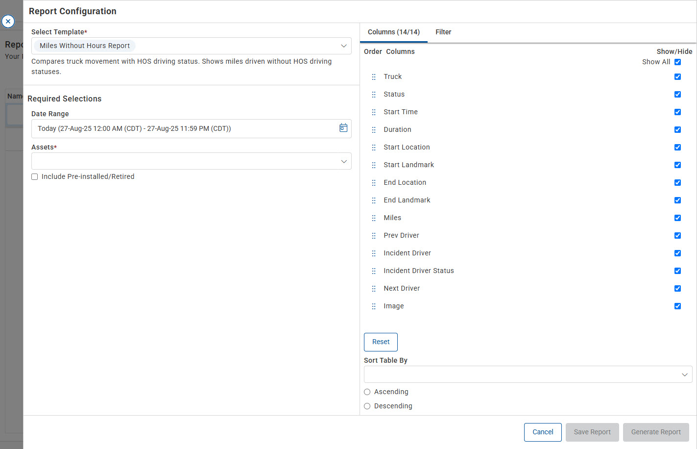Click the Reset button
This screenshot has width=697, height=449.
[x=381, y=342]
